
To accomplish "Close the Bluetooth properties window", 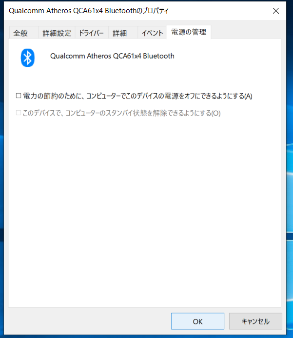I will click(276, 11).
